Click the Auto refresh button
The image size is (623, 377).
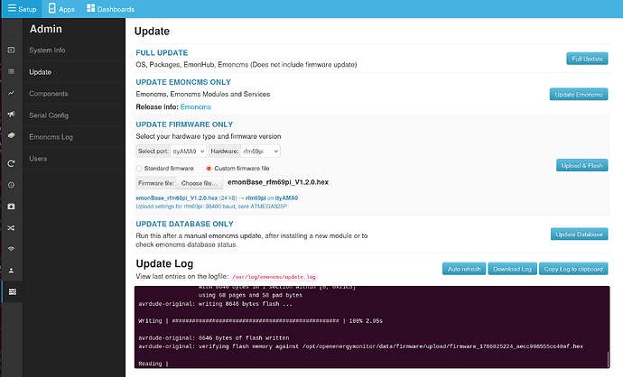point(464,269)
